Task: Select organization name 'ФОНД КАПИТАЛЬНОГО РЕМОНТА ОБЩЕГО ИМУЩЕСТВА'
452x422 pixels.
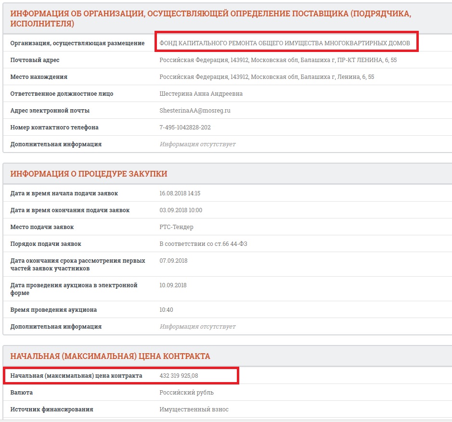Action: (x=284, y=43)
